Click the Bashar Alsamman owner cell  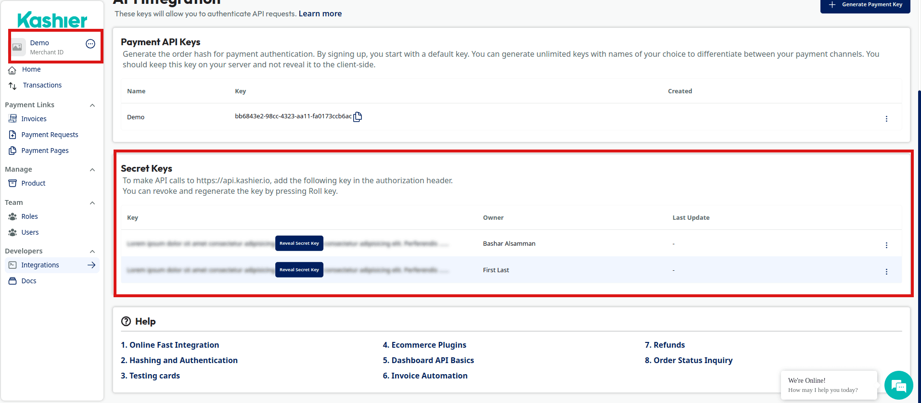point(509,244)
